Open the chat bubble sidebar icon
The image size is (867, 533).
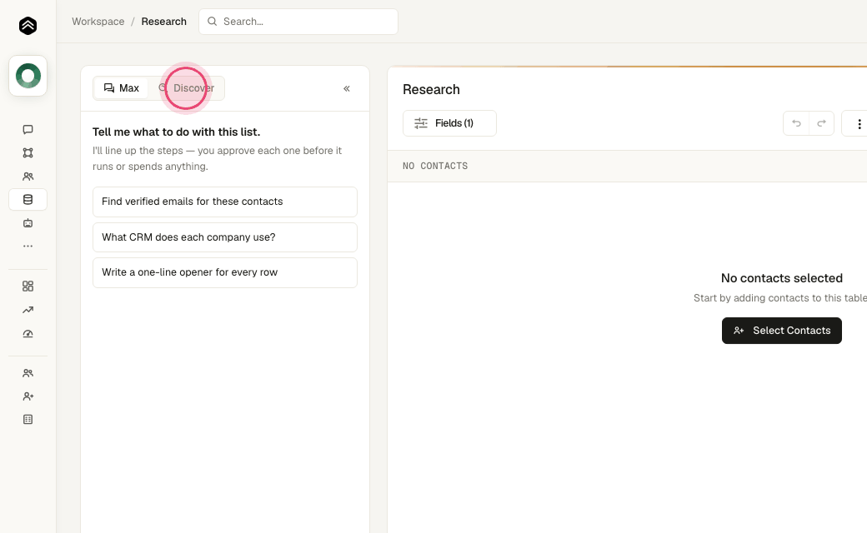coord(28,129)
